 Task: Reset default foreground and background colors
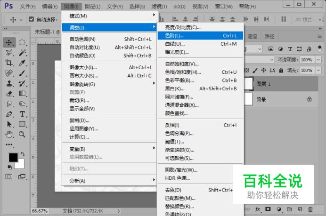click(9, 167)
